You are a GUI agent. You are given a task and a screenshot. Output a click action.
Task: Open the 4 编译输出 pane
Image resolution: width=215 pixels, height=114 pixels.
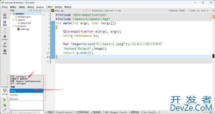point(96,112)
